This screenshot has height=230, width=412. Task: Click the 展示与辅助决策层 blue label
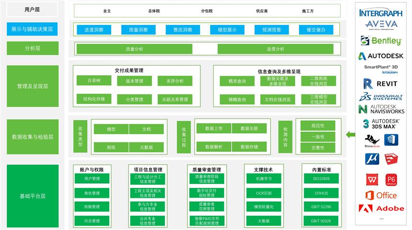click(33, 29)
